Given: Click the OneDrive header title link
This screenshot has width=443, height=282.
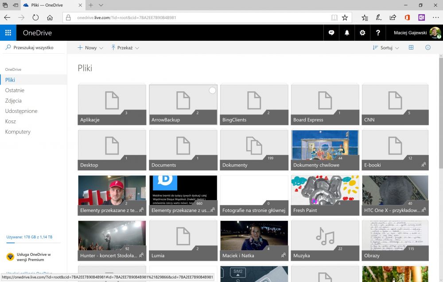Looking at the screenshot, I should (x=37, y=33).
